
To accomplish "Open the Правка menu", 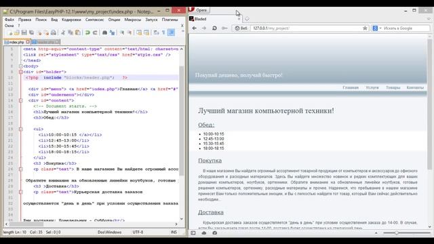I will click(24, 20).
